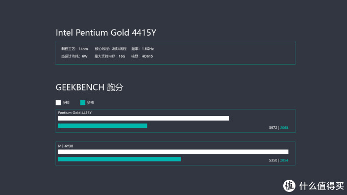Click the M3-6Y30 white score bar
The height and width of the screenshot is (195, 347).
173,152
